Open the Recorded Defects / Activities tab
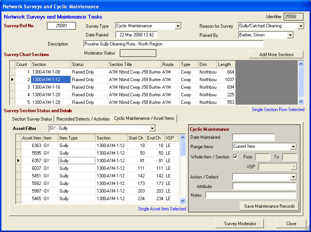The width and height of the screenshot is (311, 232). (83, 119)
